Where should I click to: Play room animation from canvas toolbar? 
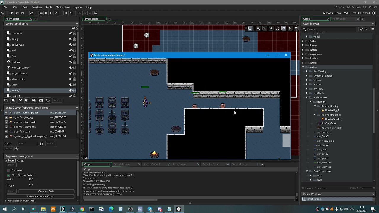point(290,28)
